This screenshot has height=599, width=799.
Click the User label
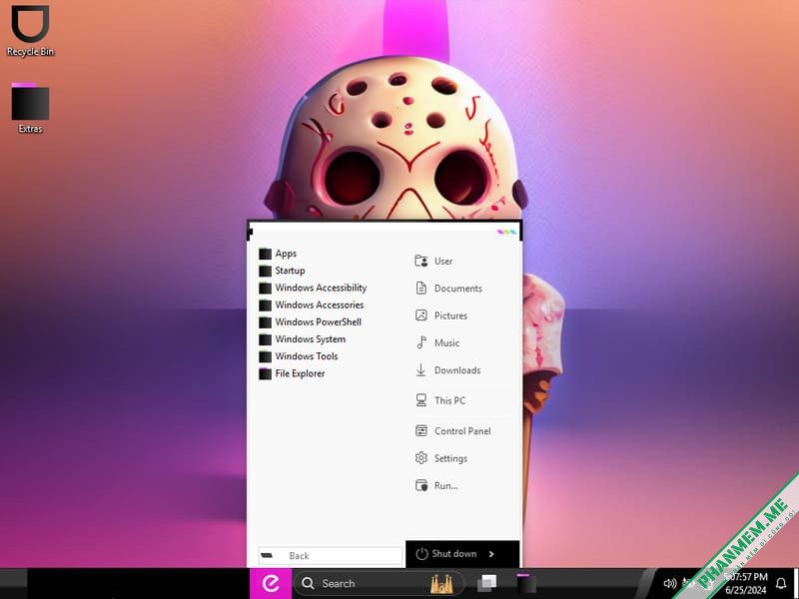tap(443, 261)
